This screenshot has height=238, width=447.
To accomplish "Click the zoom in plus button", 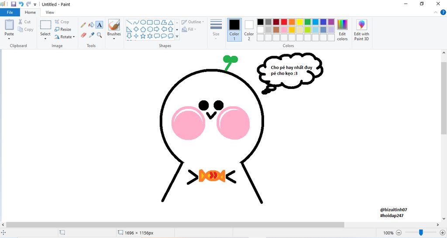I will click(443, 233).
